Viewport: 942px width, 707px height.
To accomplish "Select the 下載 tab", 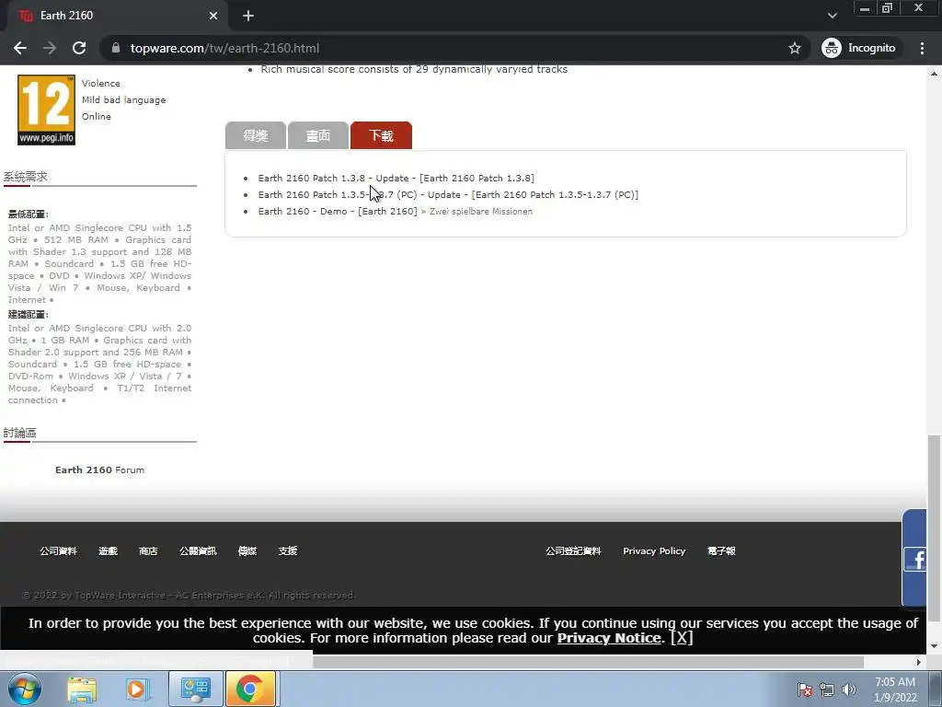I will [381, 135].
